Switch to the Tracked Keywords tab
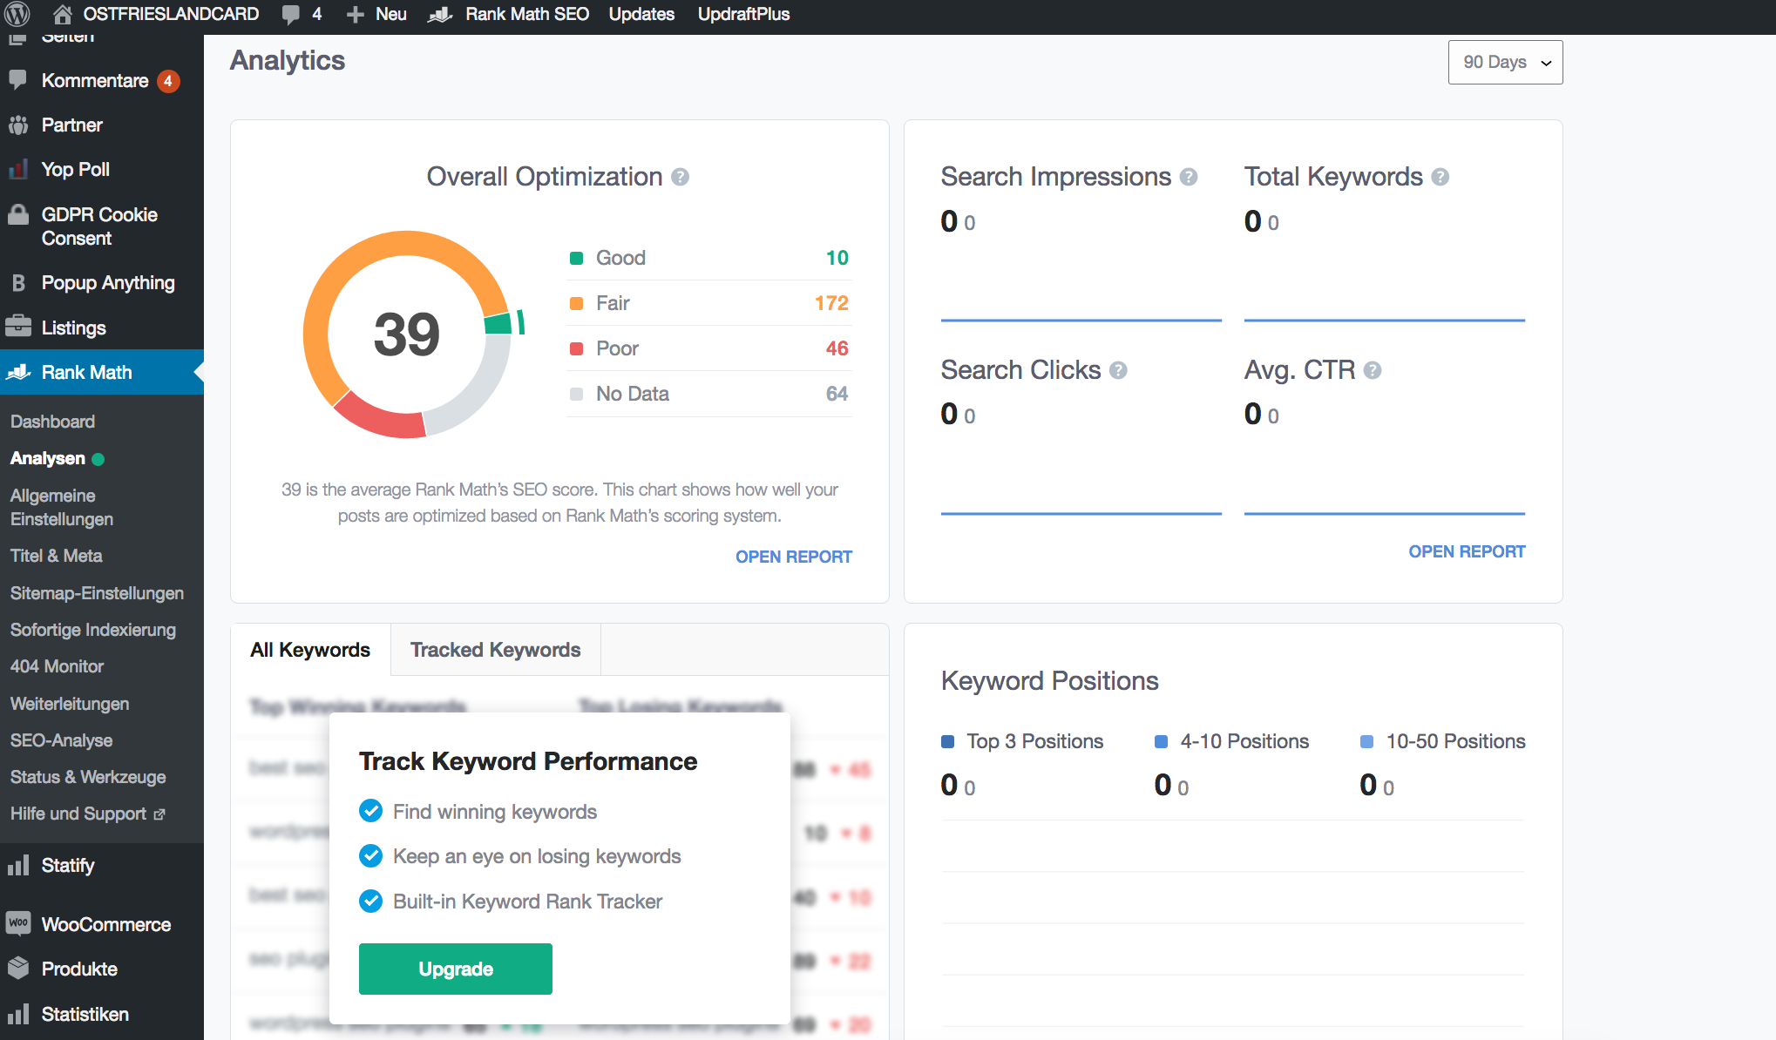 pos(495,650)
